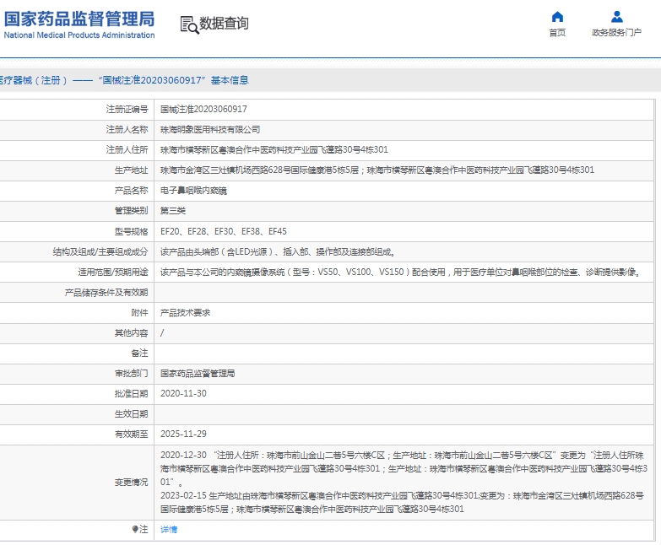
Task: Click the 型号规格 row label
Action: coord(131,232)
